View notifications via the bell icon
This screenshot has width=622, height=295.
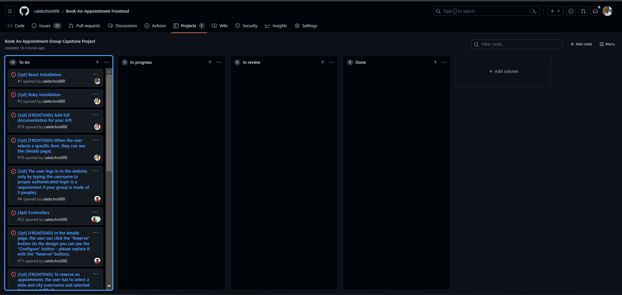click(595, 11)
